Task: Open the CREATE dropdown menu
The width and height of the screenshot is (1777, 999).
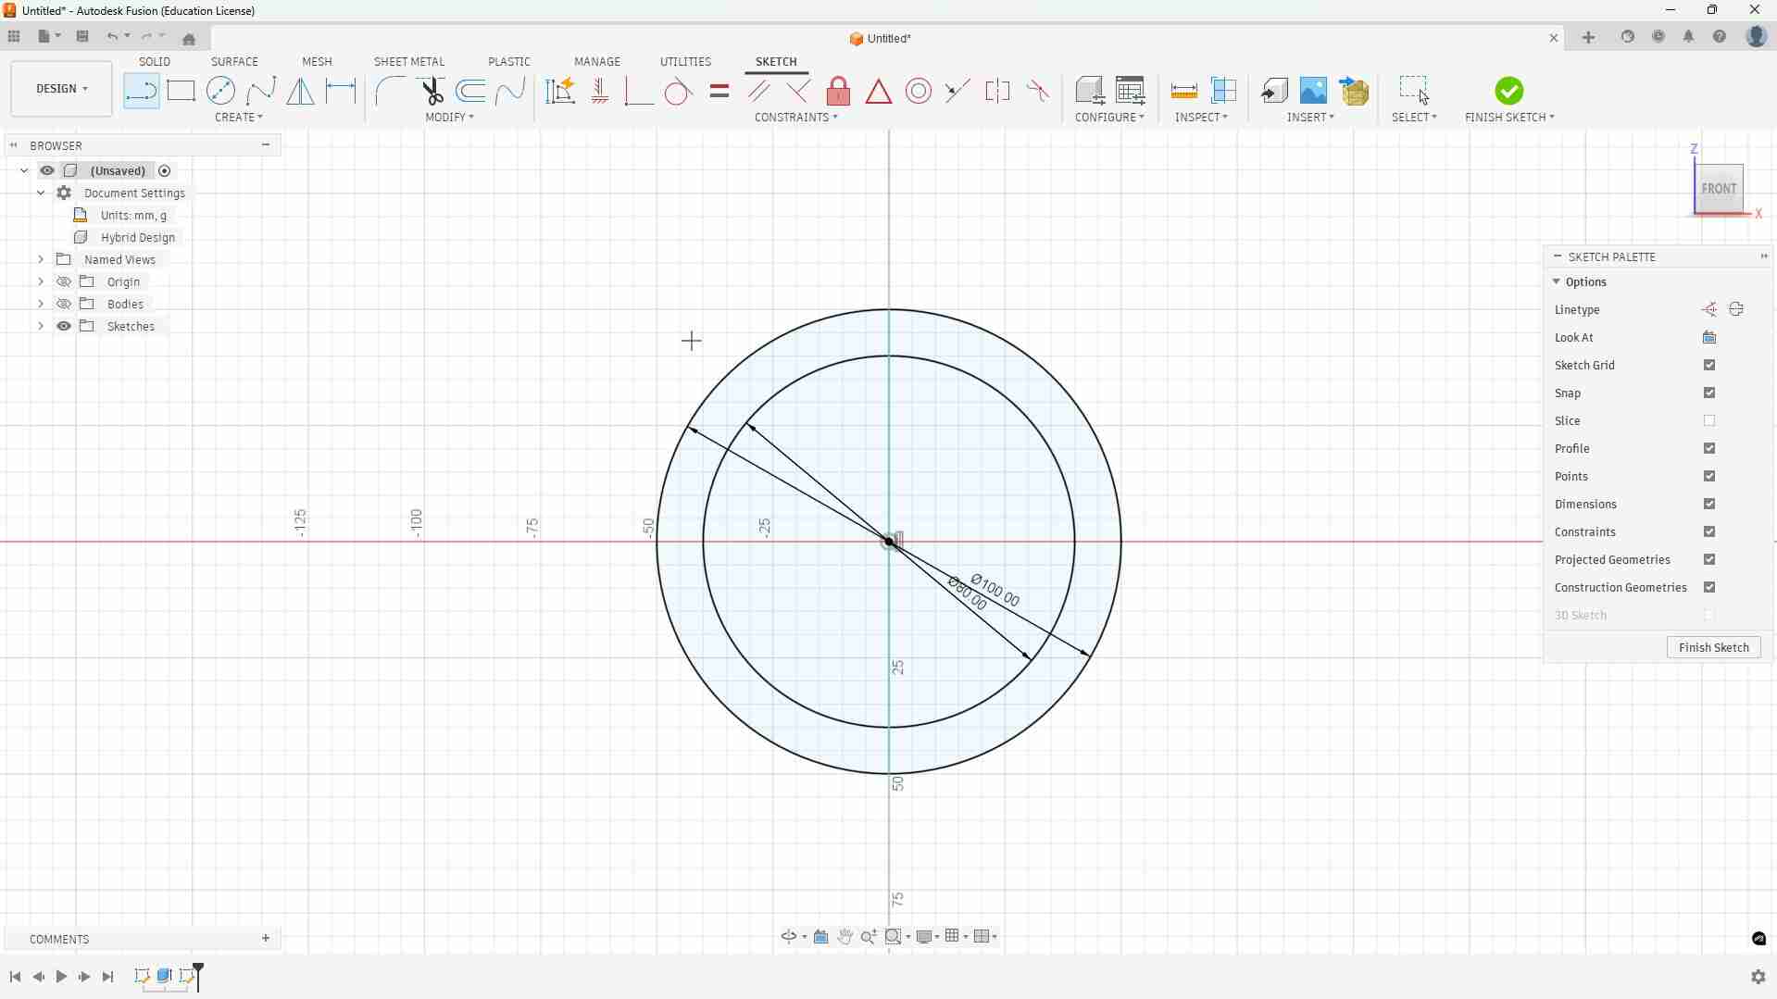Action: coord(239,118)
